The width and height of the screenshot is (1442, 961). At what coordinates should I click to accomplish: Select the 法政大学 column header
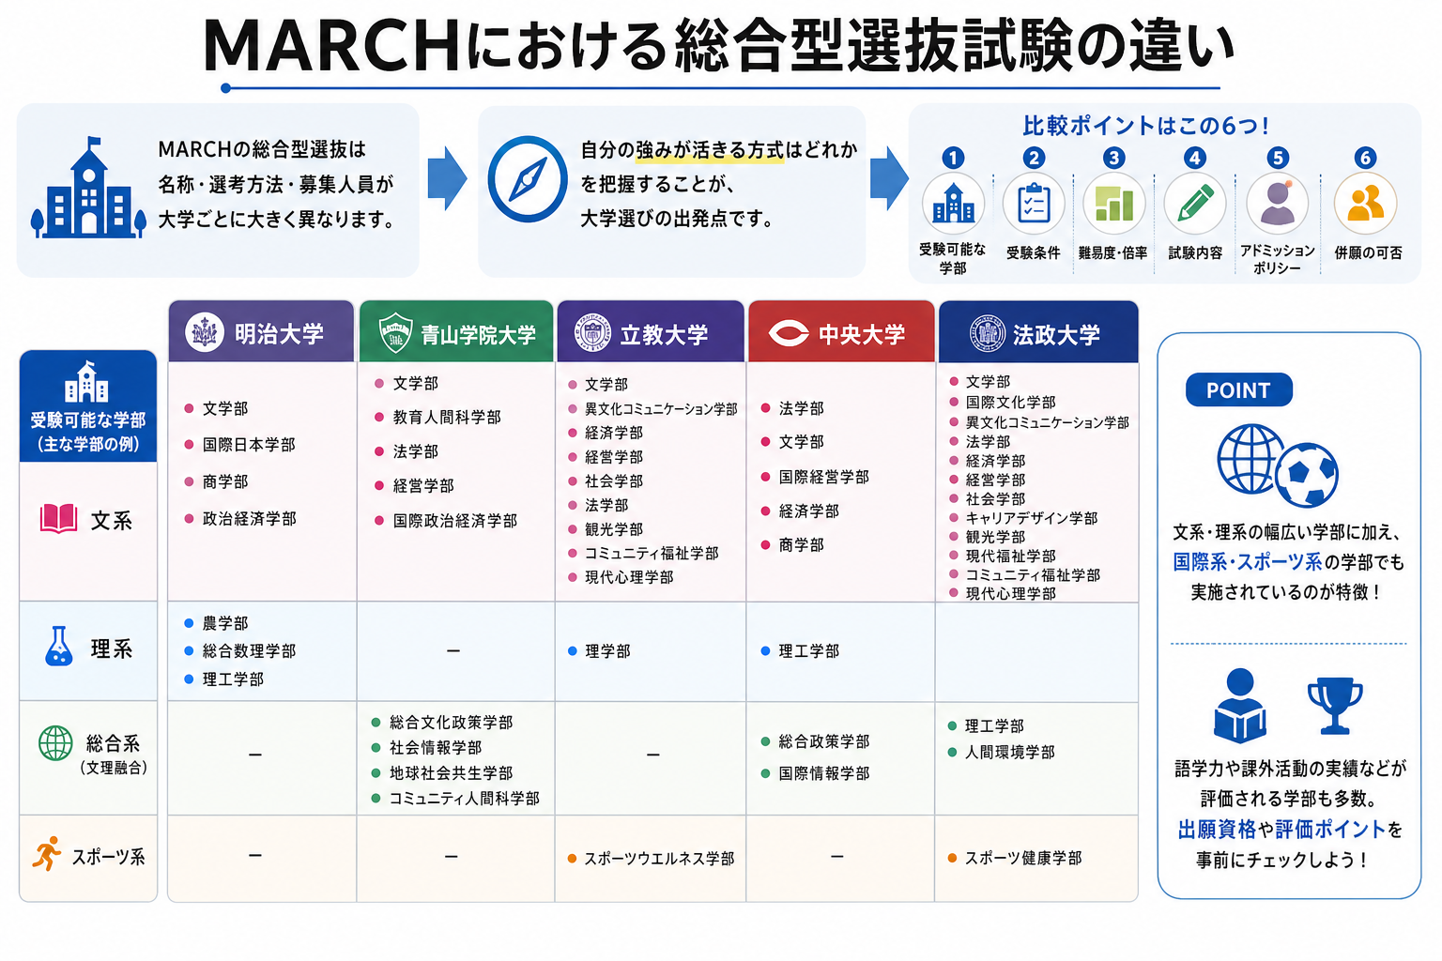pos(1038,331)
